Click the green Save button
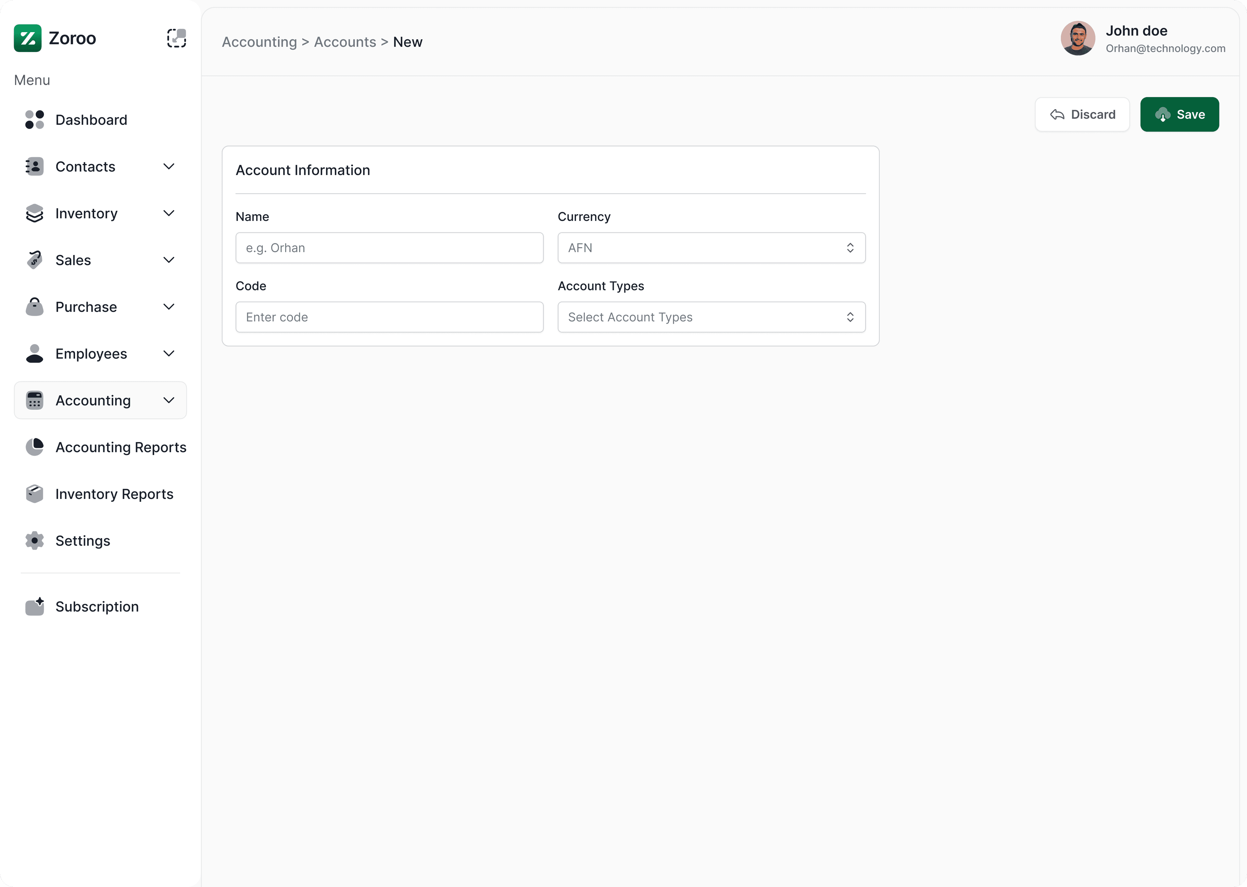This screenshot has height=887, width=1247. click(x=1179, y=115)
